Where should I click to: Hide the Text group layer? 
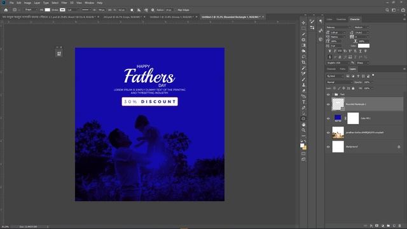click(328, 95)
